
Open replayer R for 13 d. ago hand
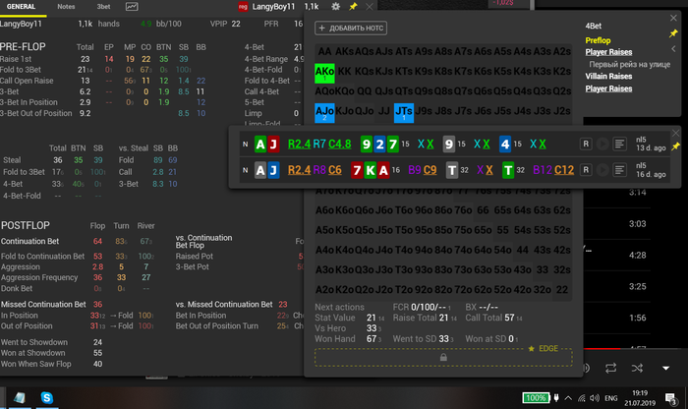586,144
